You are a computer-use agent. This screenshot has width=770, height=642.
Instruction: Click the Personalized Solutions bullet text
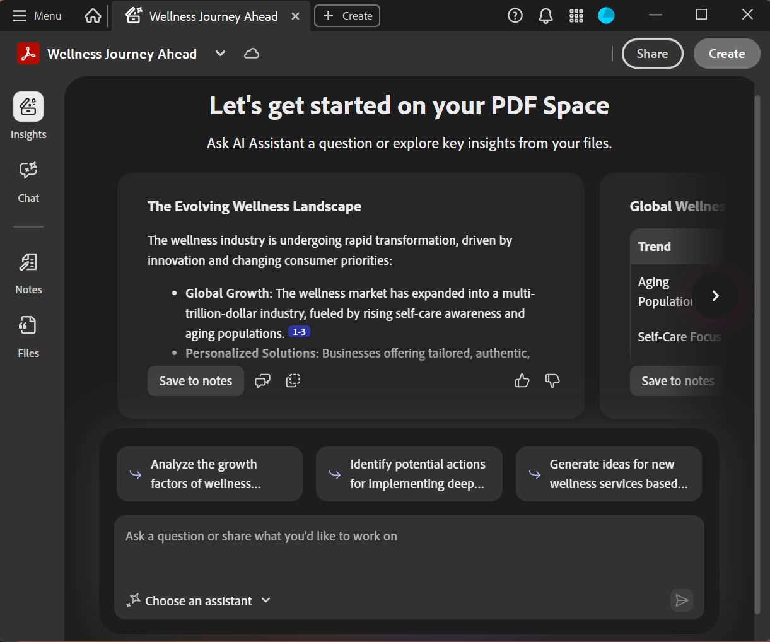(358, 353)
